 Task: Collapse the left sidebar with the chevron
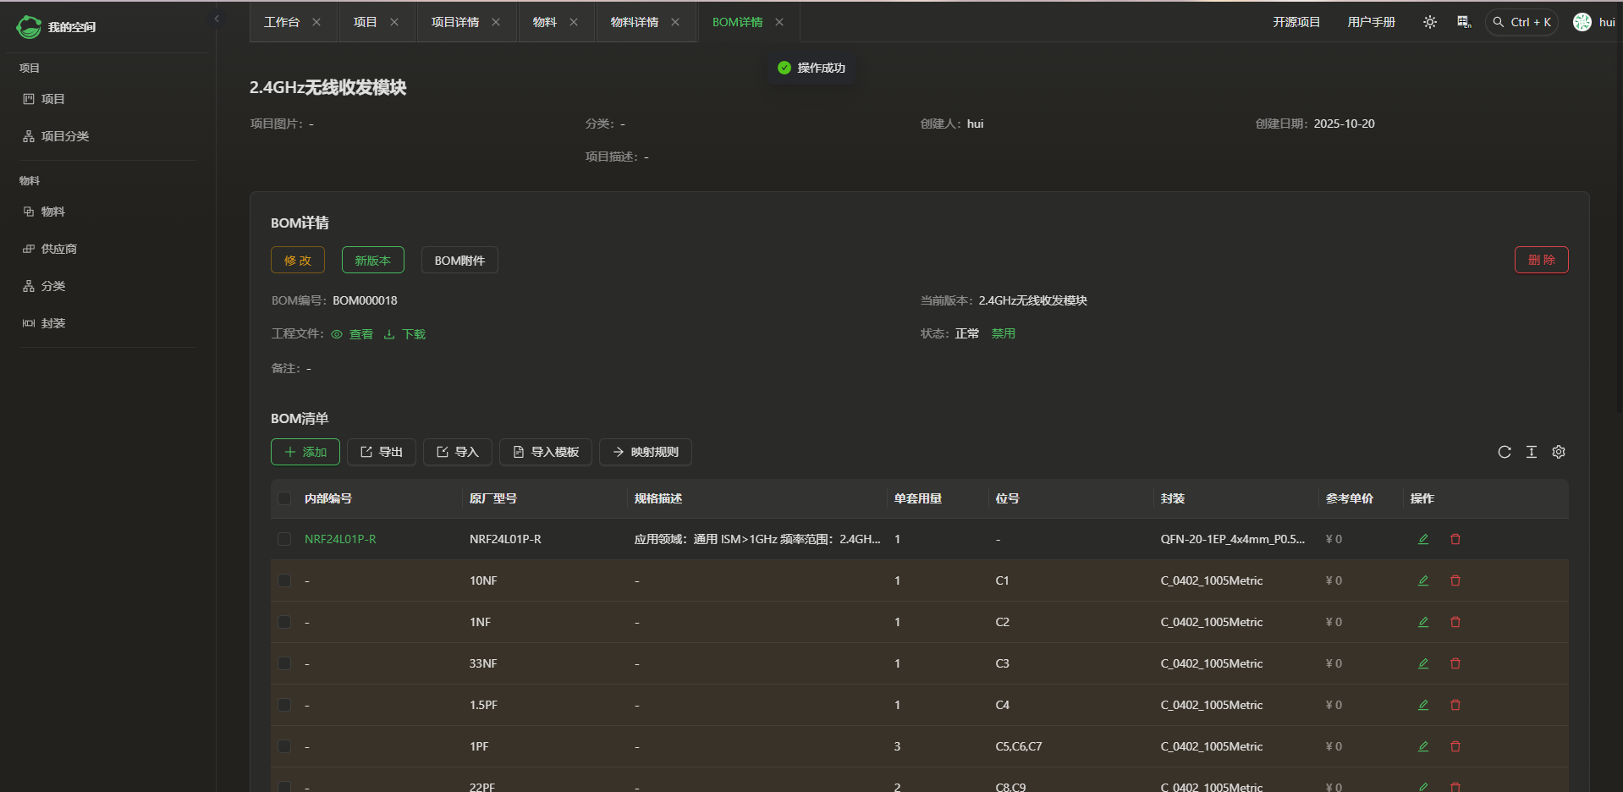217,19
